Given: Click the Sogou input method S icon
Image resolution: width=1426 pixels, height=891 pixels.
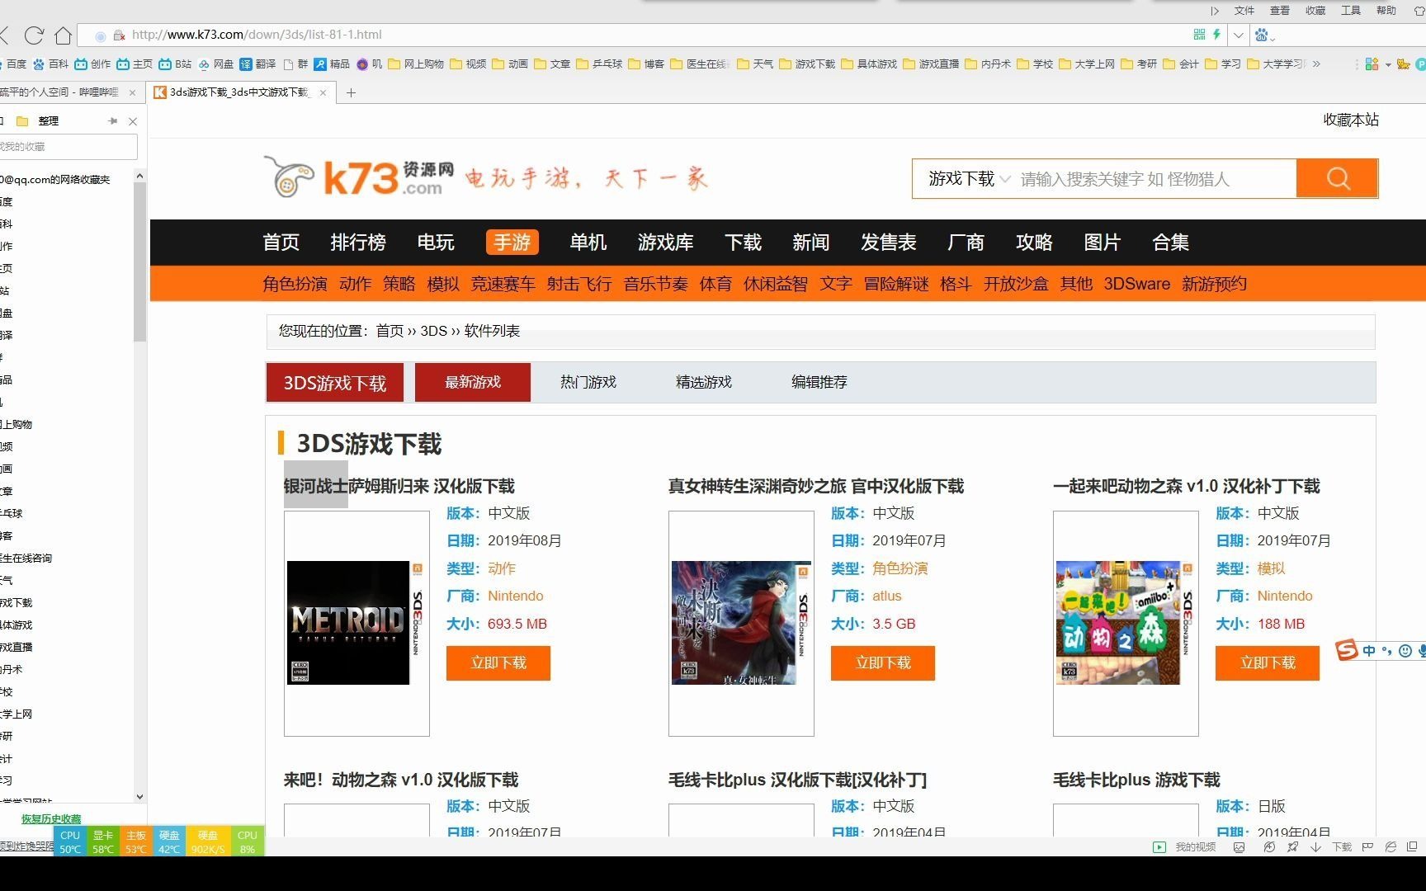Looking at the screenshot, I should 1347,650.
